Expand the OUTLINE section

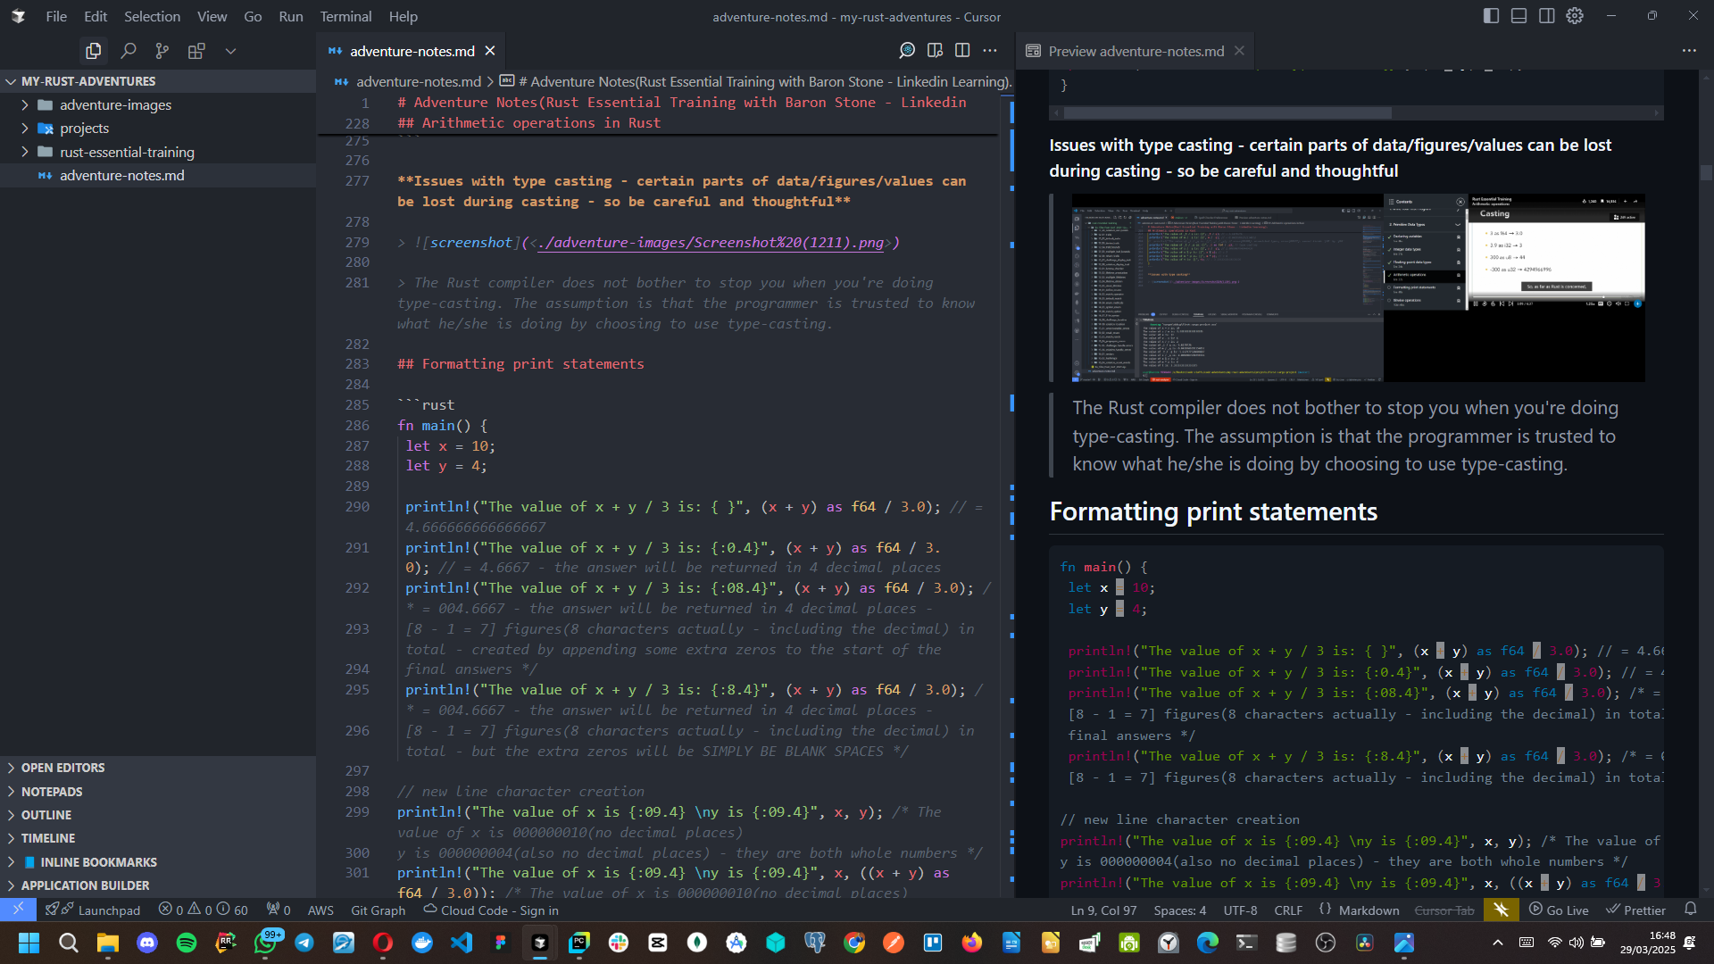(46, 815)
